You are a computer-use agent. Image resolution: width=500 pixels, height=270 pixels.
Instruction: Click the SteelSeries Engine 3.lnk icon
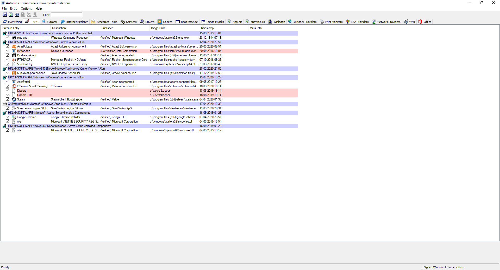tap(14, 108)
